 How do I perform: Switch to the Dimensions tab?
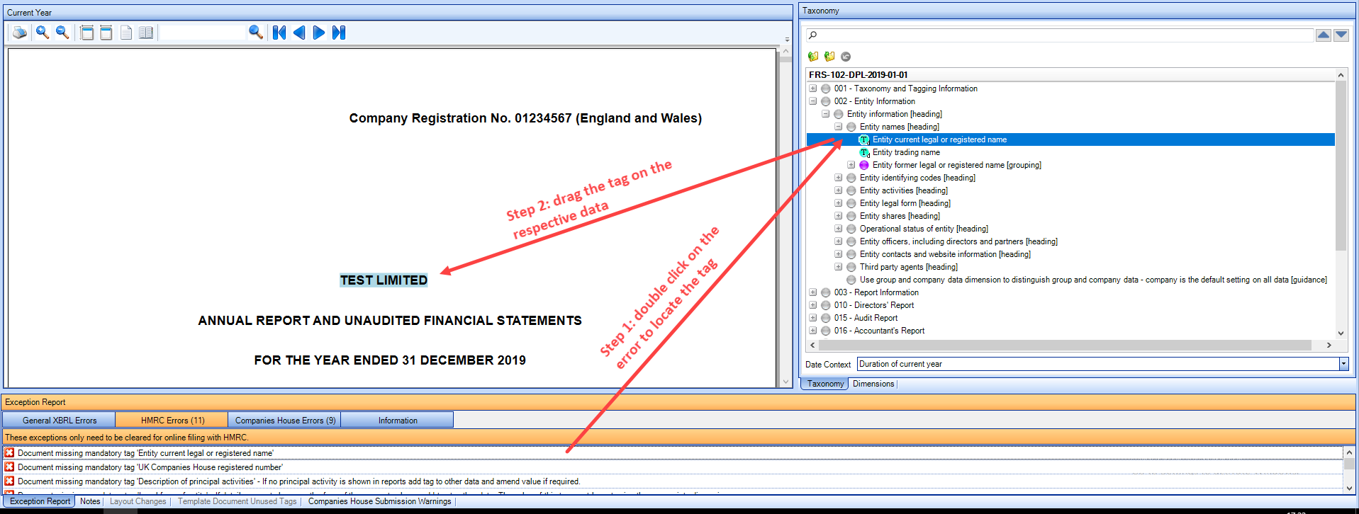pos(873,384)
